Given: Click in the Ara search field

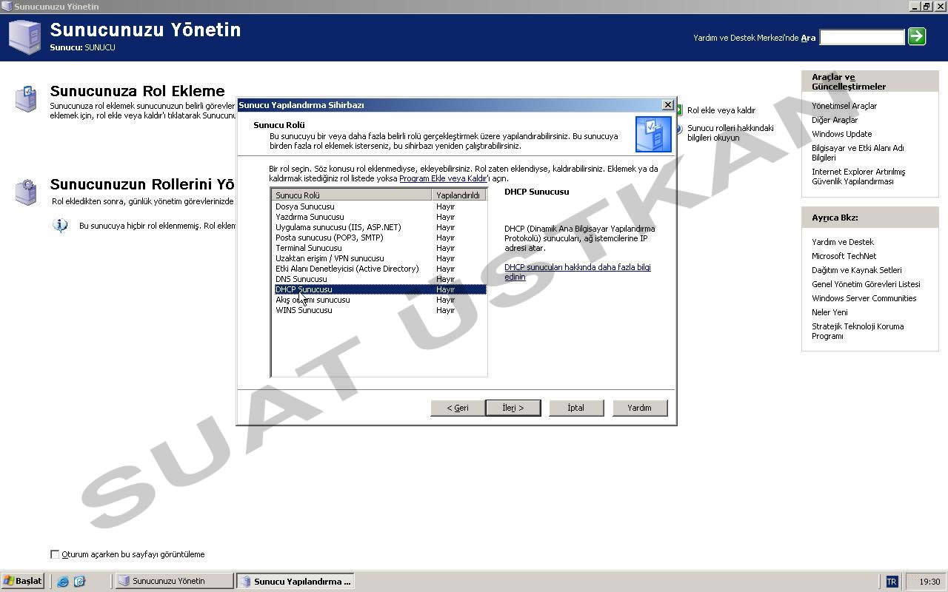Looking at the screenshot, I should pos(862,37).
